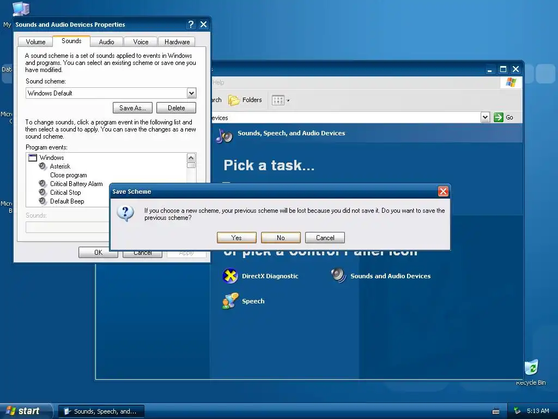Select the Close program event
The image size is (558, 419).
point(68,175)
